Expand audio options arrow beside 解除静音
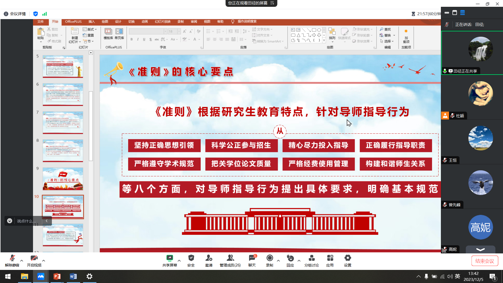 coord(22,261)
